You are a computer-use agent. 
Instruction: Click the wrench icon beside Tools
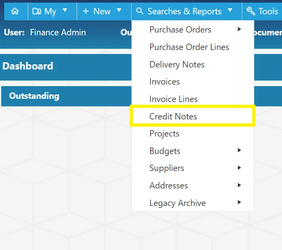tap(251, 11)
